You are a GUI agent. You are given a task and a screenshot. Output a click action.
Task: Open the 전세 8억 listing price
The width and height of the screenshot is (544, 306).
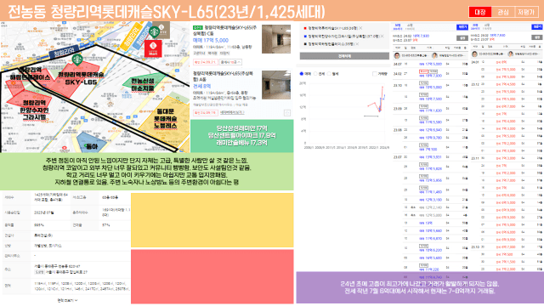(x=201, y=86)
